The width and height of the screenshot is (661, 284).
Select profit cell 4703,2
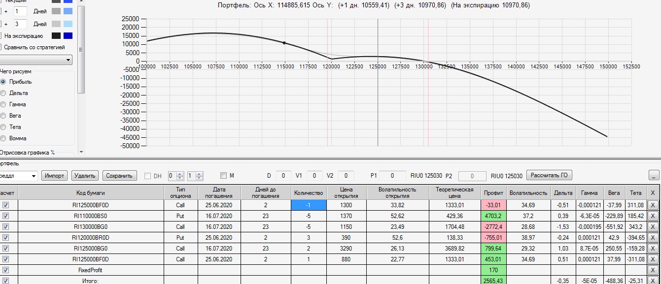[x=494, y=216]
